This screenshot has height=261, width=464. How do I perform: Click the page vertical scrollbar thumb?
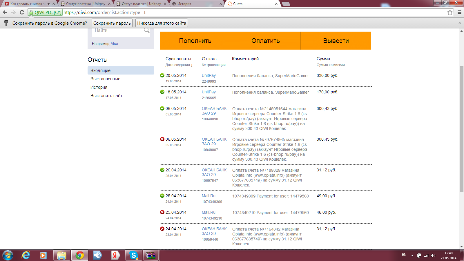[x=461, y=129]
